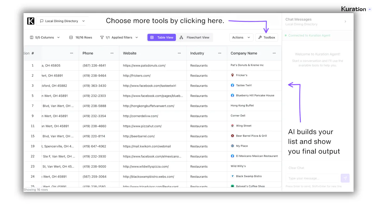The width and height of the screenshot is (377, 205).
Task: Click the Website column header
Action: pos(130,53)
